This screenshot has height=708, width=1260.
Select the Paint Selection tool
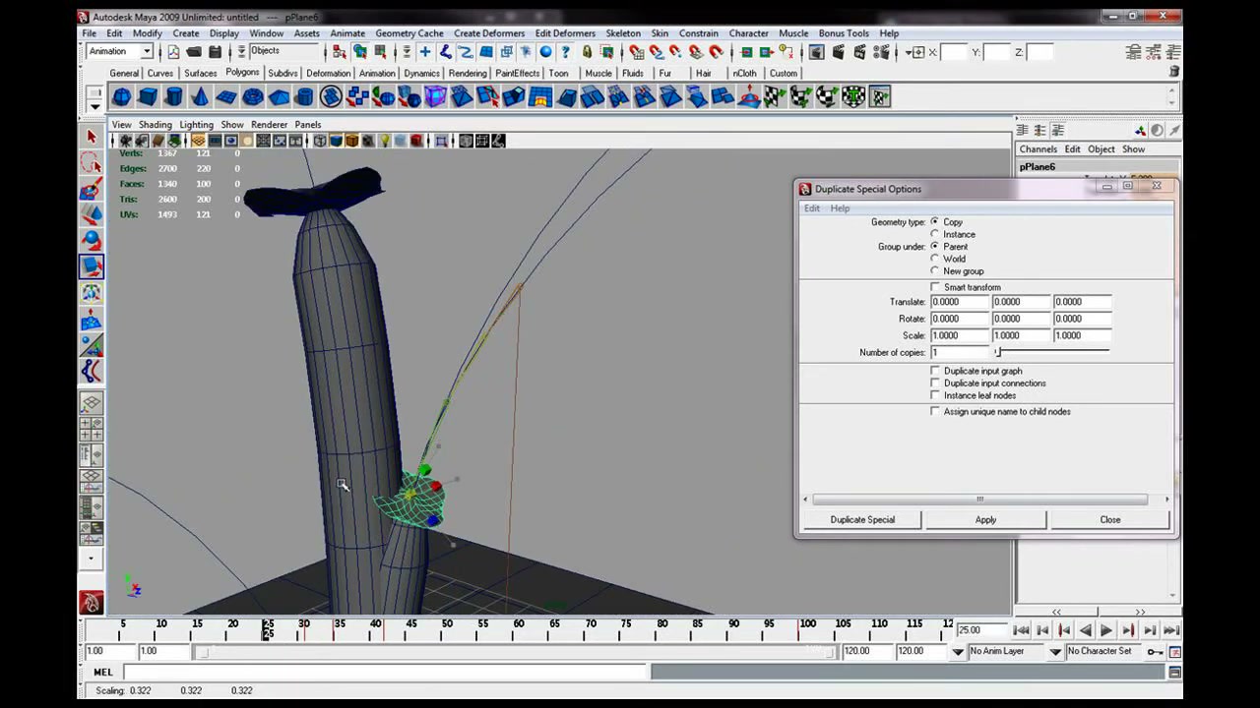(92, 189)
